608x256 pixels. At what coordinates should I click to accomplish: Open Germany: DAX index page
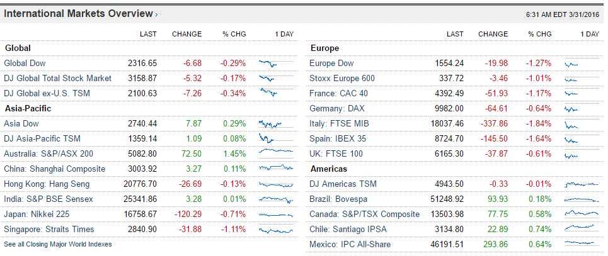coord(337,109)
